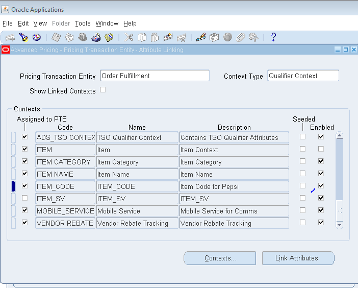This screenshot has width=358, height=288.
Task: Click the New record toolbar icon
Action: [x=10, y=37]
